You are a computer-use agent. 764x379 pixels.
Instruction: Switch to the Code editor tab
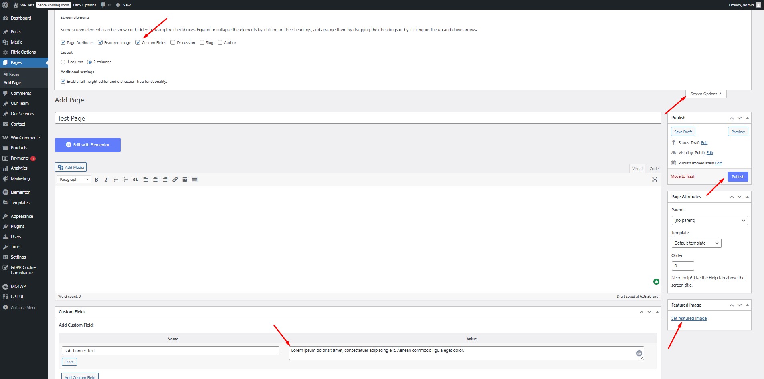click(x=654, y=169)
